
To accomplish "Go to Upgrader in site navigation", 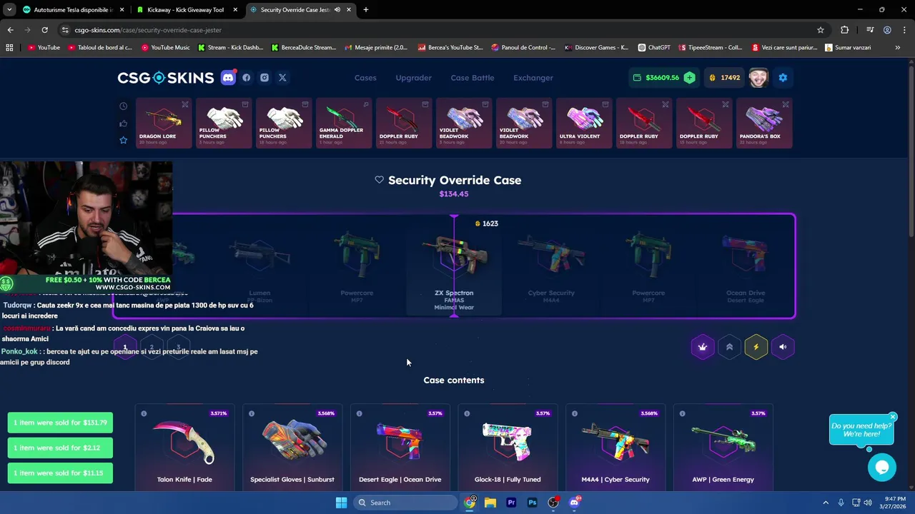I will (414, 78).
